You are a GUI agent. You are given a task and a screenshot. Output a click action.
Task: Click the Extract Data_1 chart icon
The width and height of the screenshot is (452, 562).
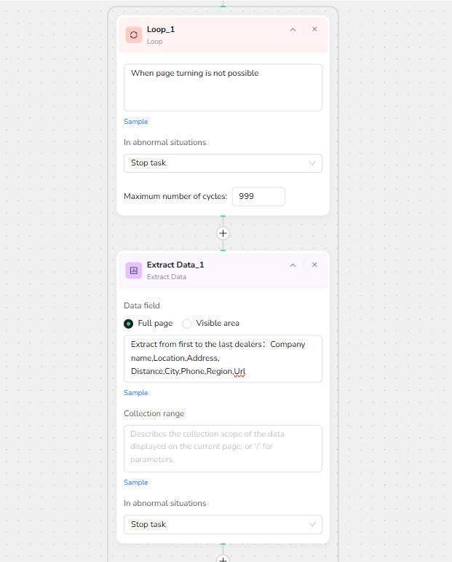(133, 270)
